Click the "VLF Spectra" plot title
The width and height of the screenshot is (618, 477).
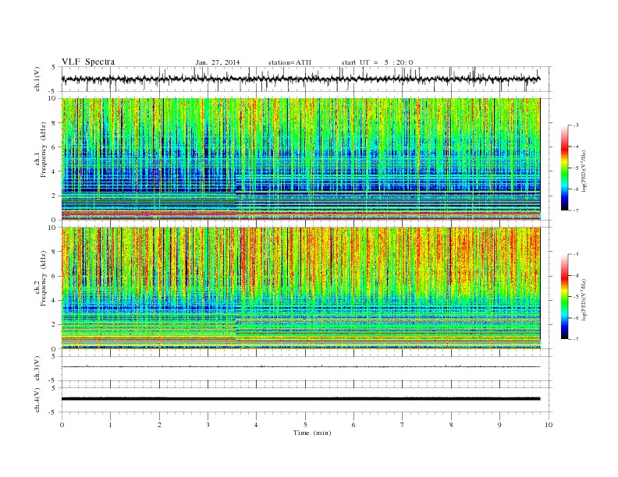click(x=88, y=62)
